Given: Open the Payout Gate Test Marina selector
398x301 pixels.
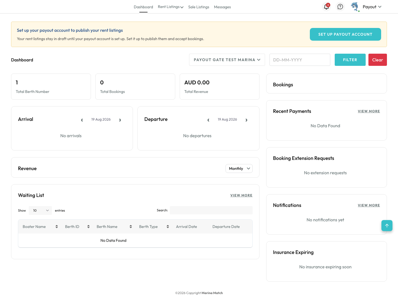Looking at the screenshot, I should point(227,60).
